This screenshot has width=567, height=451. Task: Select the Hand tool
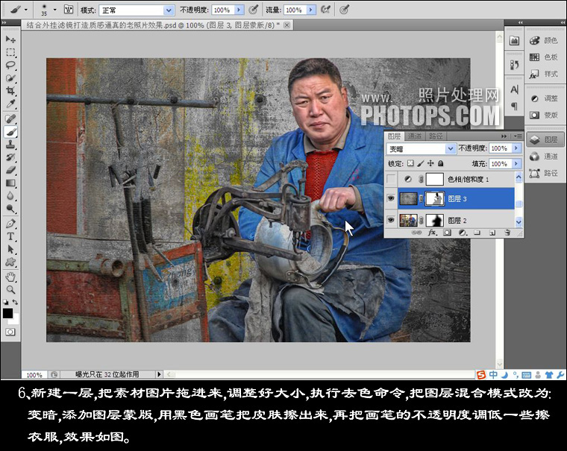10,277
